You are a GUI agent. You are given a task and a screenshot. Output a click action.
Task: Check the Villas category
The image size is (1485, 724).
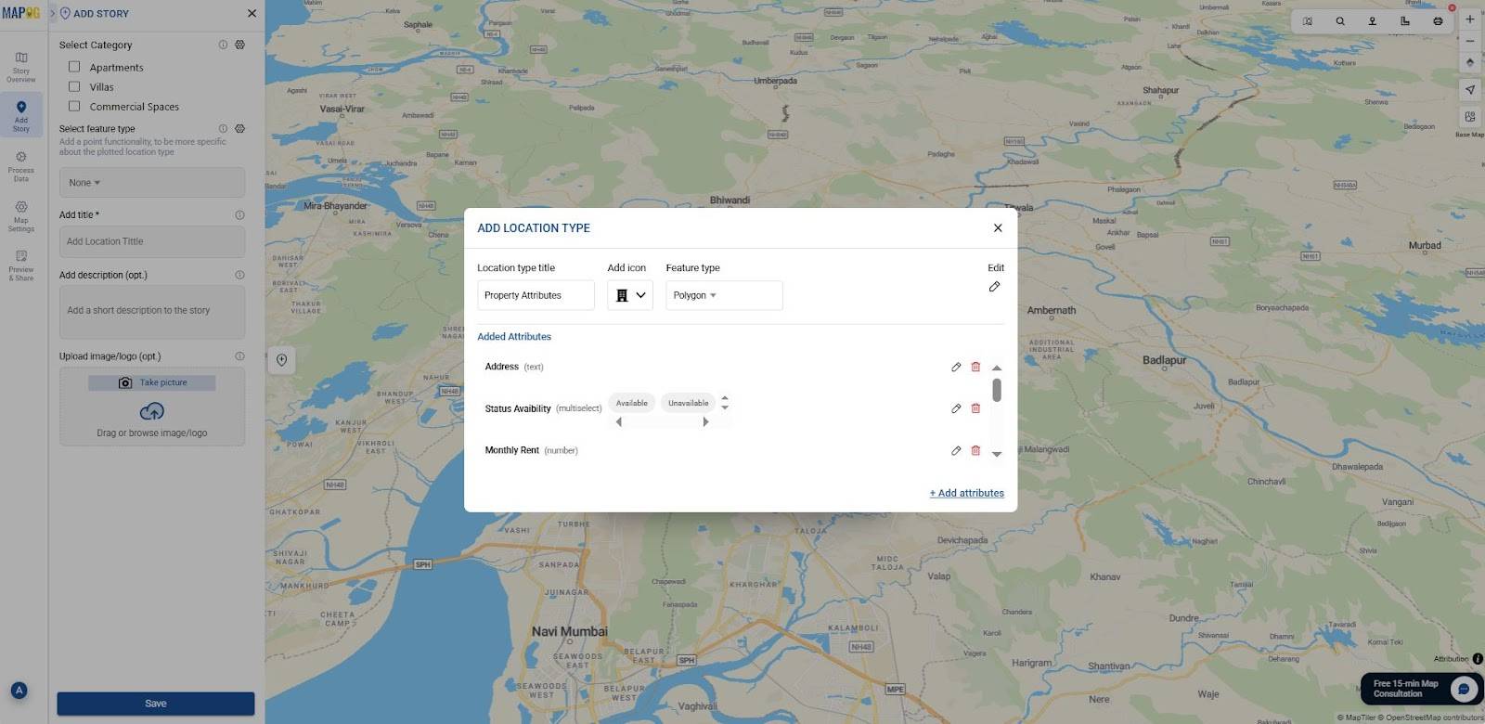(74, 86)
